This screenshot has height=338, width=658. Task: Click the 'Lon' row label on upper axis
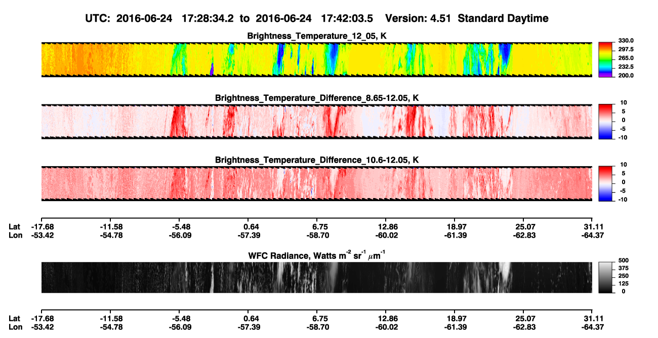click(x=15, y=236)
